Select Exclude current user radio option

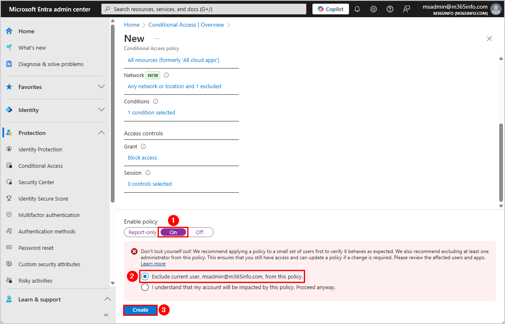point(145,277)
